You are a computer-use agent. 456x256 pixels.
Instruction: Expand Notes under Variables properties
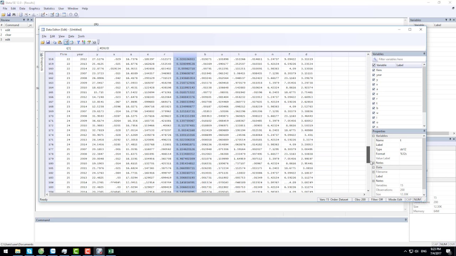point(373,163)
